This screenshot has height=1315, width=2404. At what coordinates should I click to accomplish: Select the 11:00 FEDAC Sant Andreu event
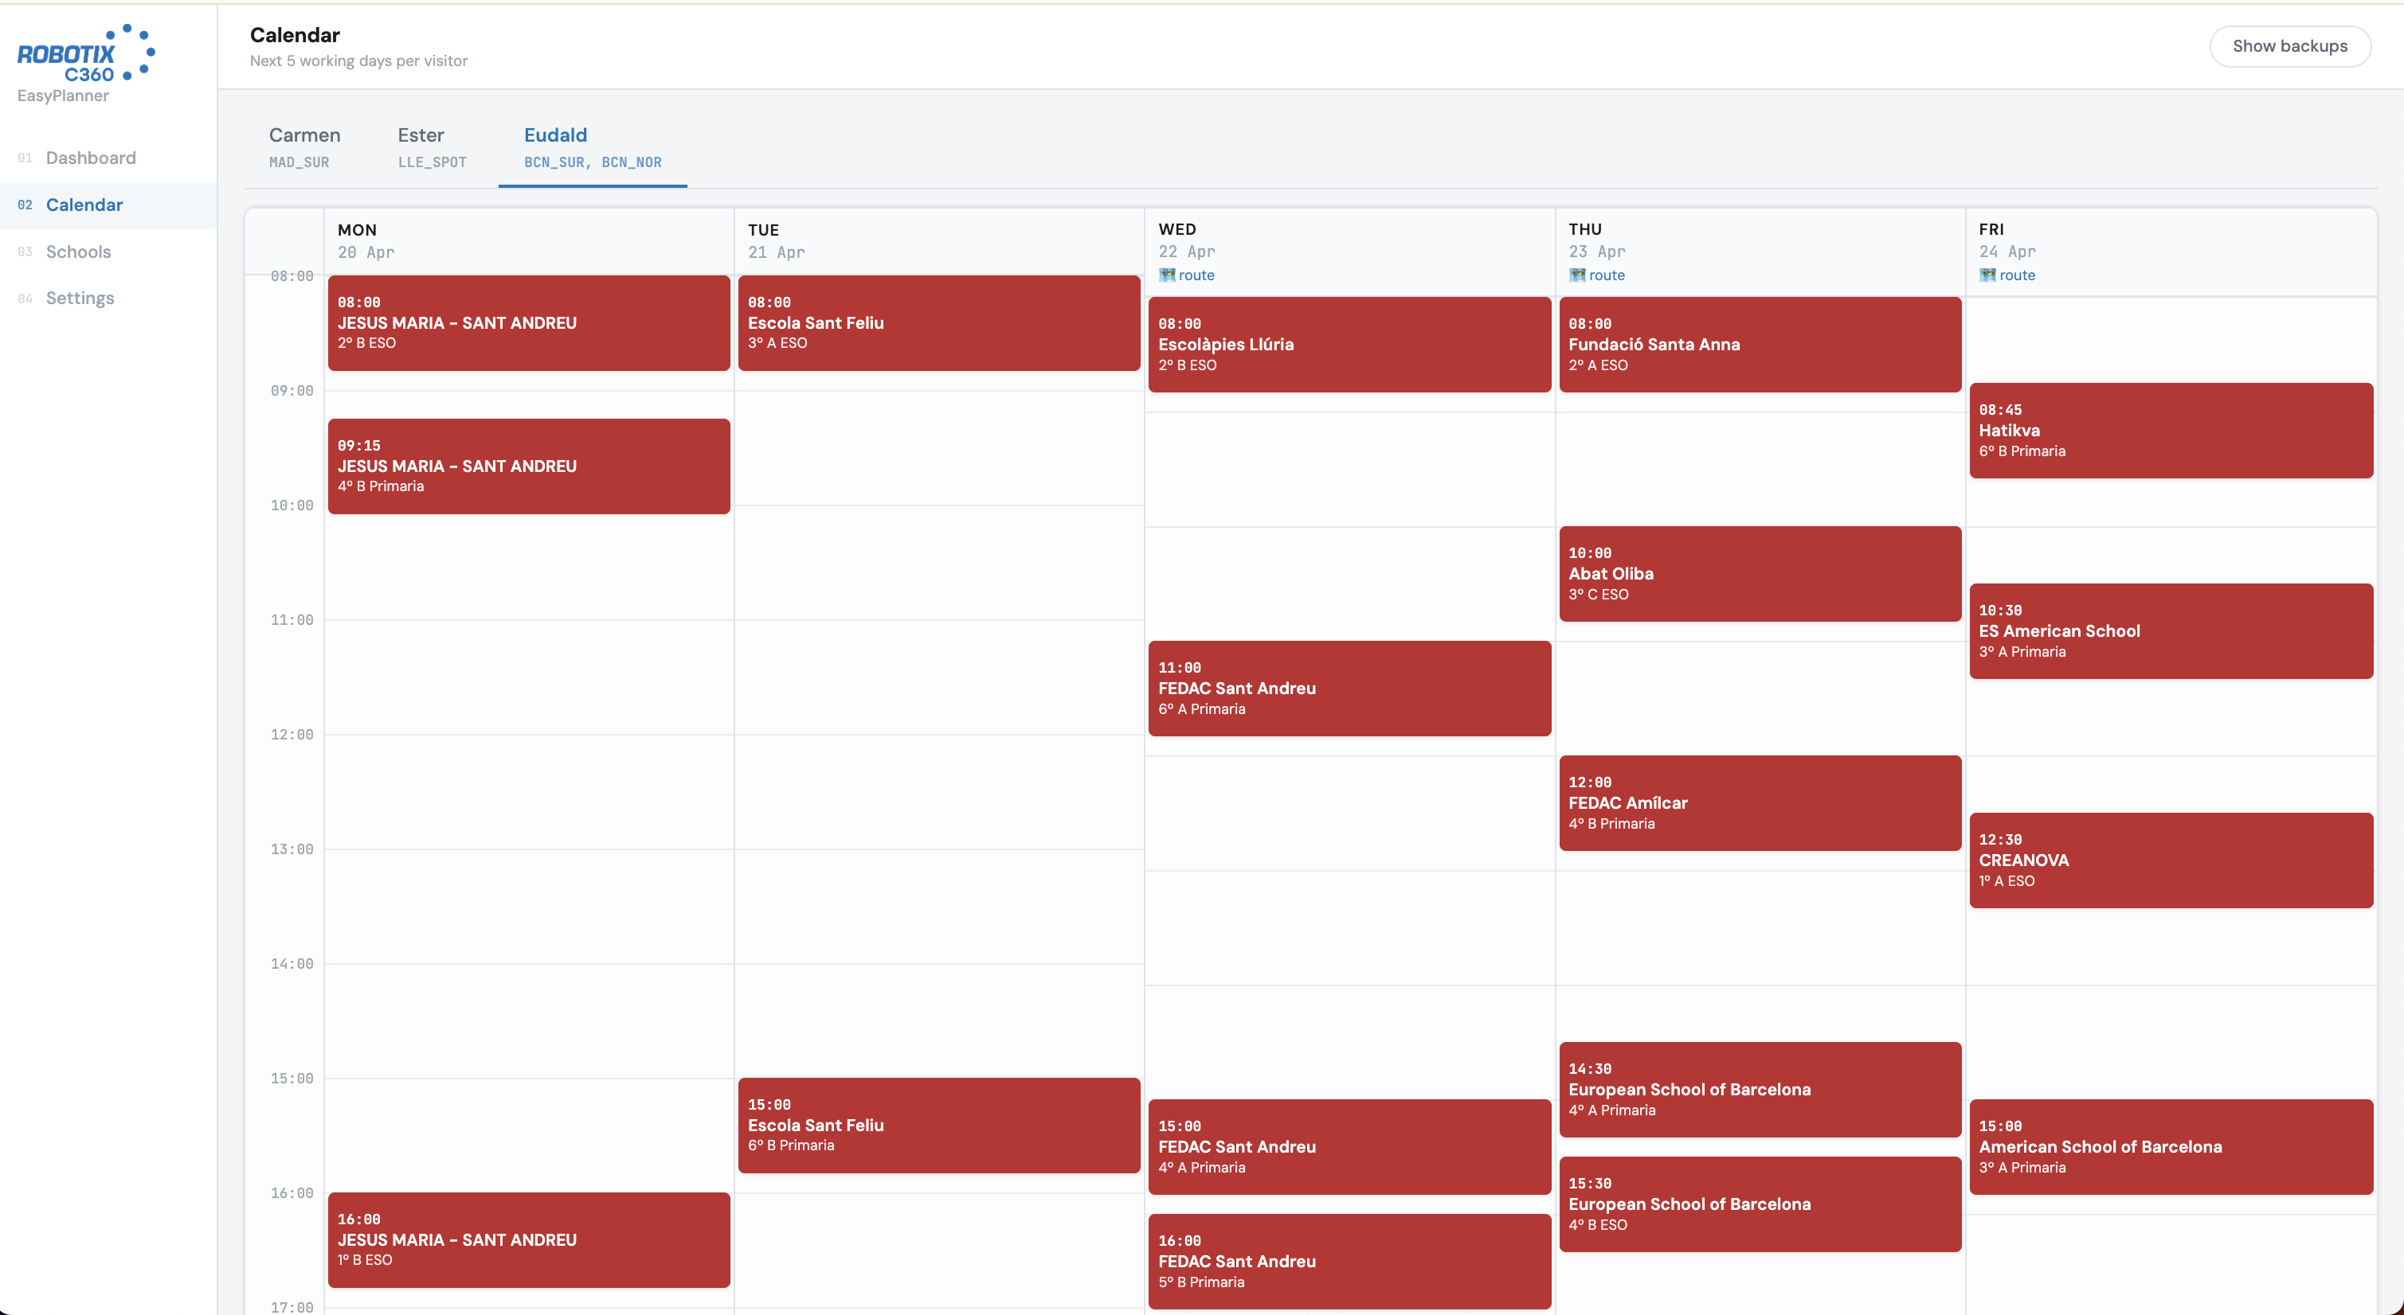pyautogui.click(x=1349, y=689)
